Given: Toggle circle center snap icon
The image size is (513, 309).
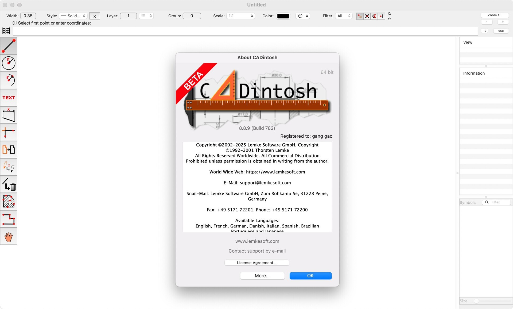Looking at the screenshot, I should click(374, 16).
